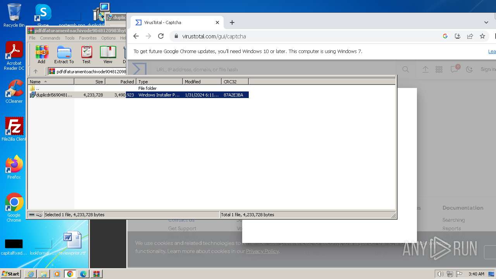This screenshot has height=279, width=496.
Task: Open the Favorites menu in WinRAR
Action: click(x=88, y=38)
